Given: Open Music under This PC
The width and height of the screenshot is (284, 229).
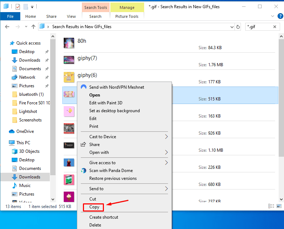Looking at the screenshot, I should click(25, 186).
